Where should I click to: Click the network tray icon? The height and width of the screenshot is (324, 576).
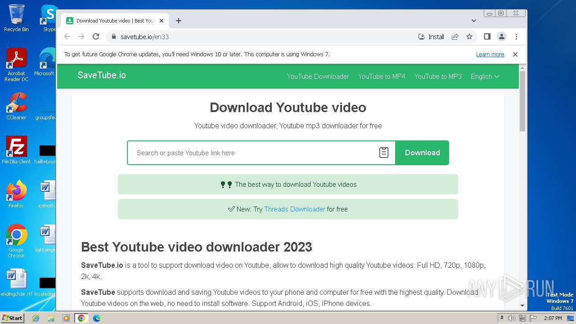522,318
